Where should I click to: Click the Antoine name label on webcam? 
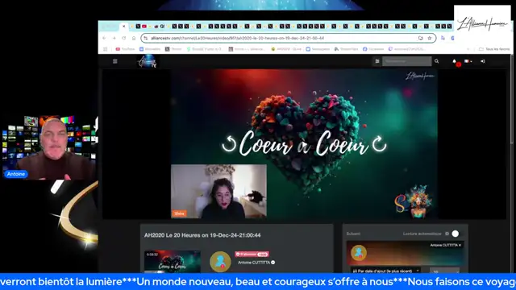[16, 174]
